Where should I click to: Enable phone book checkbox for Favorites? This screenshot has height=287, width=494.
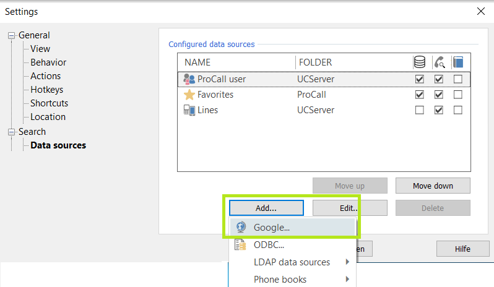(x=458, y=95)
